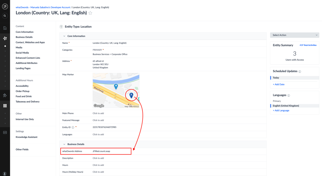
Task: Click to add Holiday Hours
Action: point(98,172)
